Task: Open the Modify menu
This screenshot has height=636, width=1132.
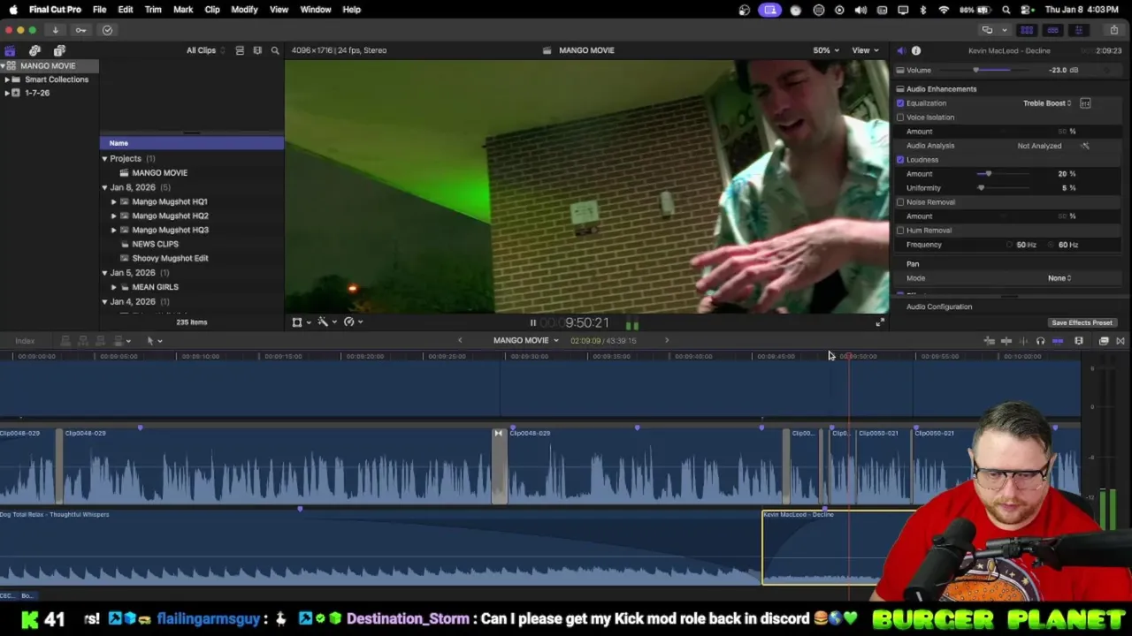Action: coord(244,10)
